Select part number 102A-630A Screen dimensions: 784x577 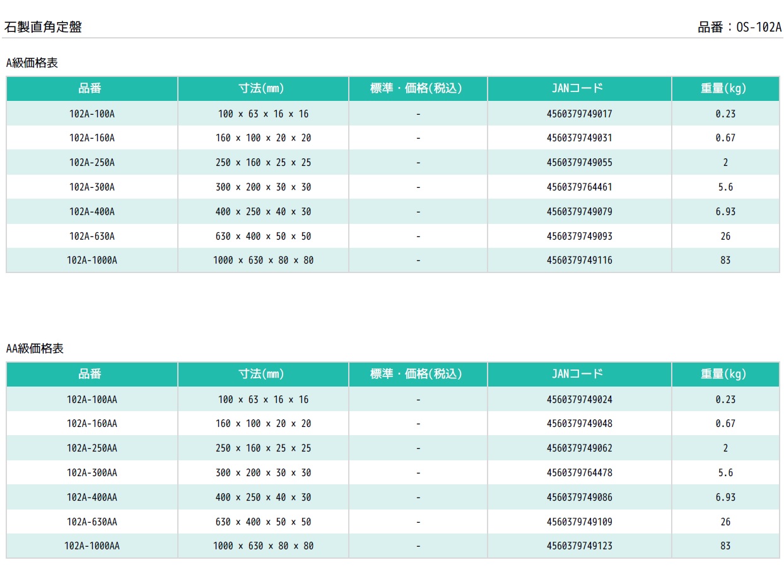[92, 236]
